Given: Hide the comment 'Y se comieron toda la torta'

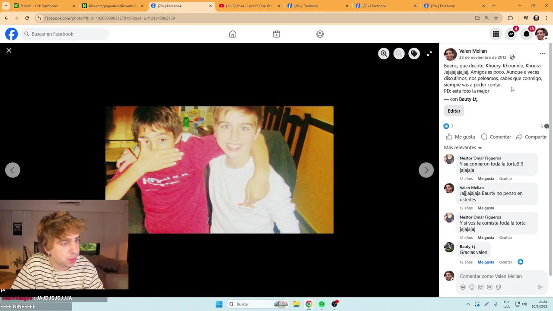Looking at the screenshot, I should pos(505,179).
